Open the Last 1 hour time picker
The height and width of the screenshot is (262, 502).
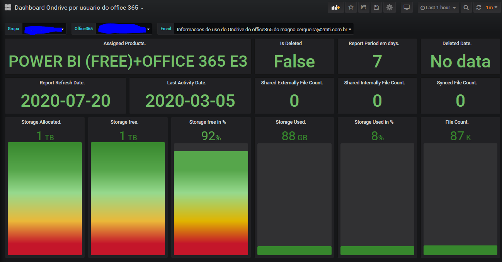point(438,7)
